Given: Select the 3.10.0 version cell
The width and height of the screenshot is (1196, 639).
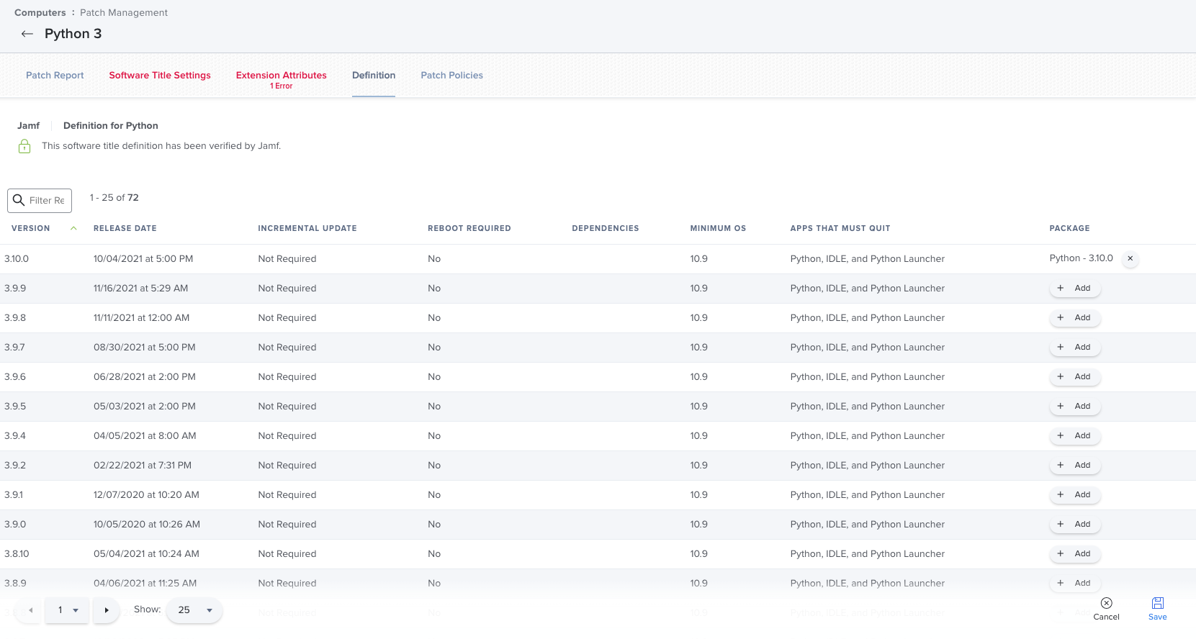Looking at the screenshot, I should pos(17,258).
